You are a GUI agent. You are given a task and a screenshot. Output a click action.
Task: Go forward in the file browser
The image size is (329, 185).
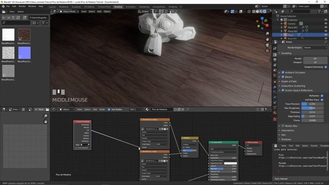(8, 17)
